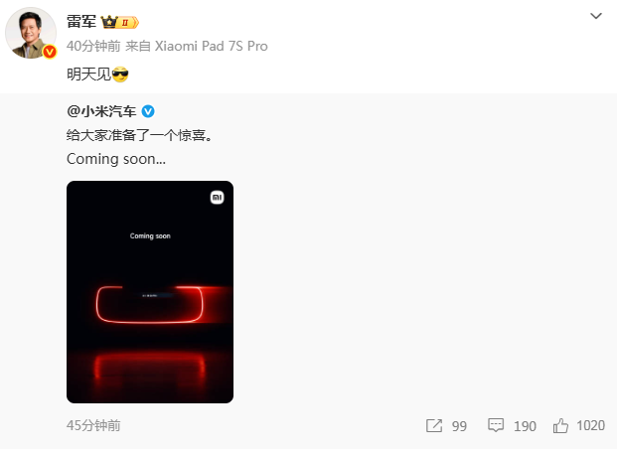This screenshot has height=457, width=617.
Task: Click the blue verified badge
Action: coord(148,112)
